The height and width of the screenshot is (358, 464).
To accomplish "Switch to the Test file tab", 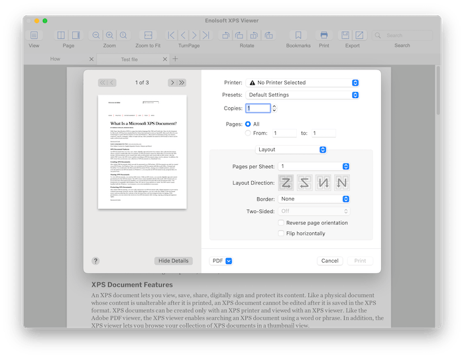I will point(129,60).
